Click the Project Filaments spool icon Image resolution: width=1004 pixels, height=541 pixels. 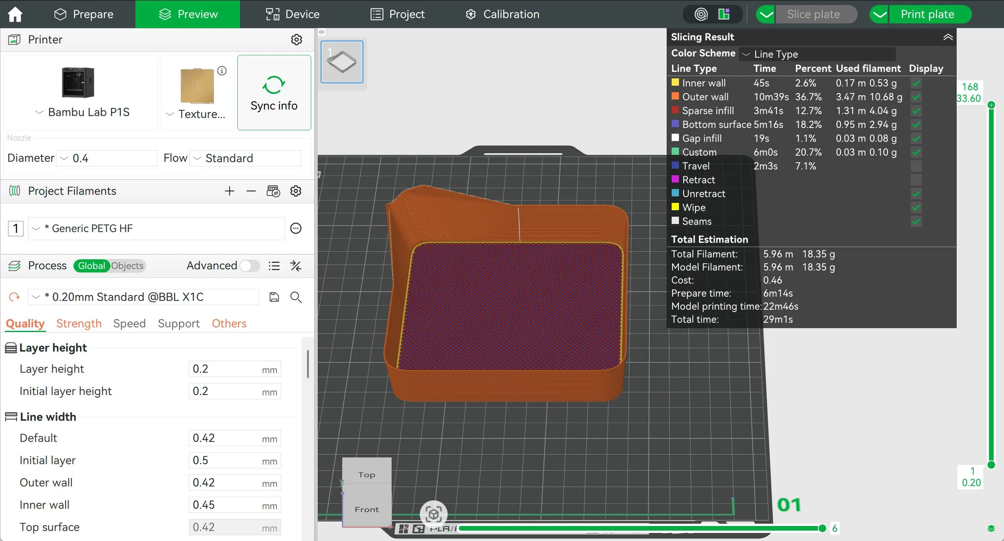tap(14, 191)
